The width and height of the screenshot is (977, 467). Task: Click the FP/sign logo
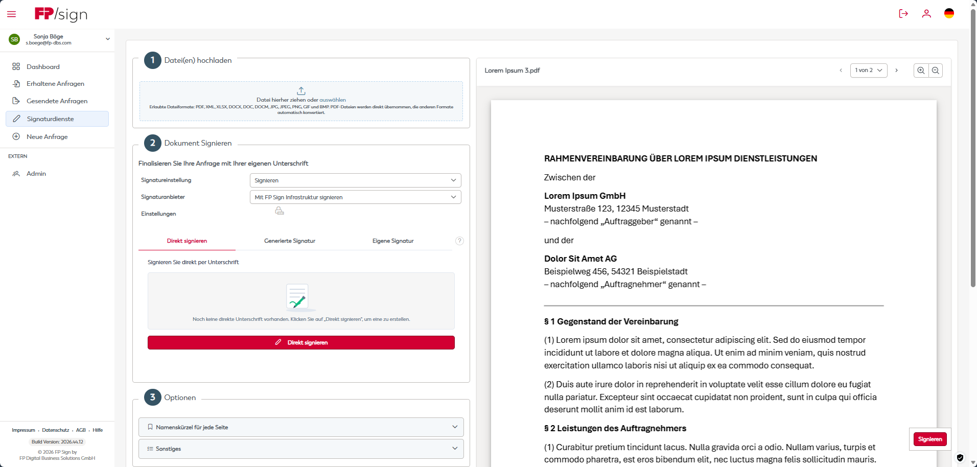(x=61, y=14)
